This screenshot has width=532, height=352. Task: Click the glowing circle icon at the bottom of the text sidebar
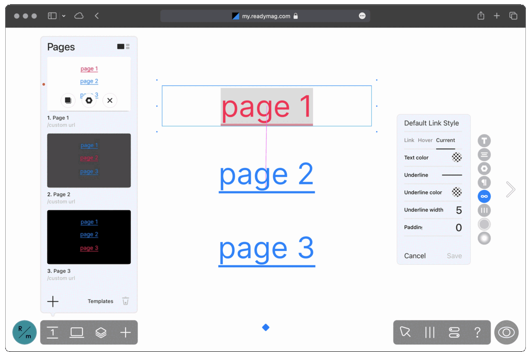point(484,238)
